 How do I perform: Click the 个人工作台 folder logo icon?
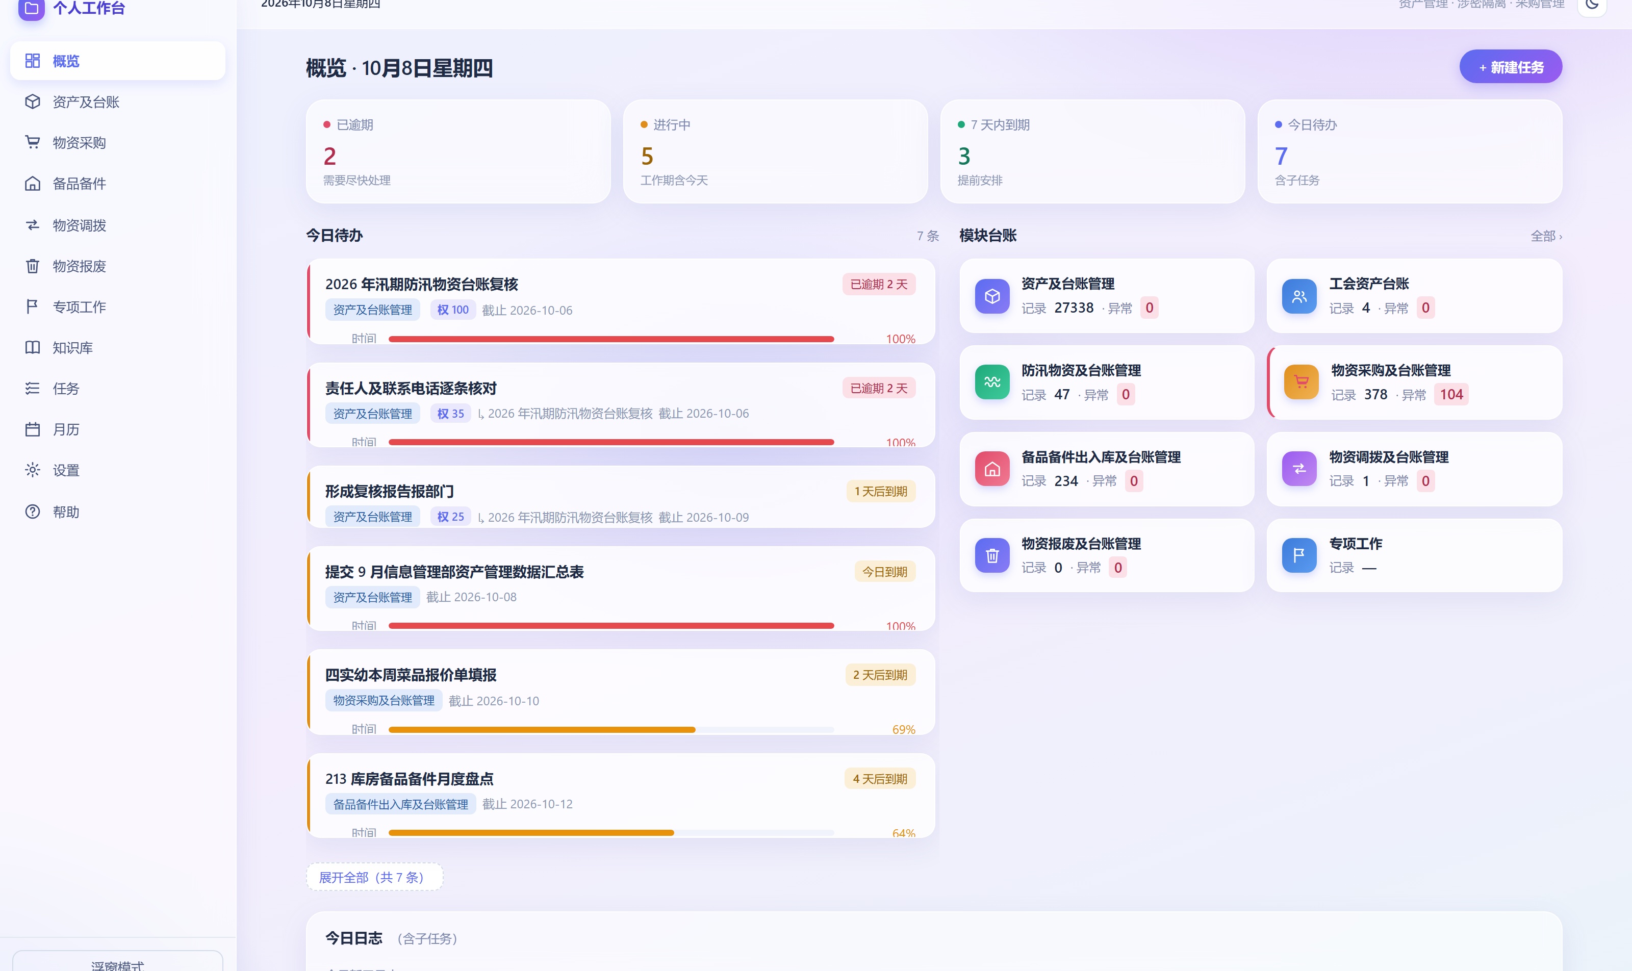click(32, 8)
